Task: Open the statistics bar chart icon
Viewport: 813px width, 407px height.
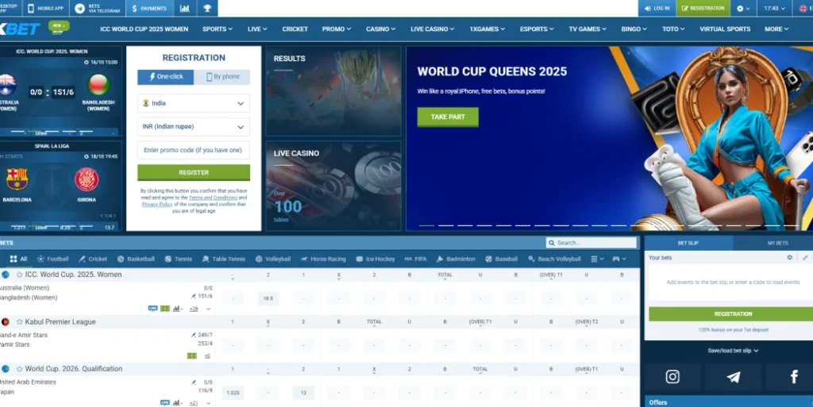Action: 185,8
